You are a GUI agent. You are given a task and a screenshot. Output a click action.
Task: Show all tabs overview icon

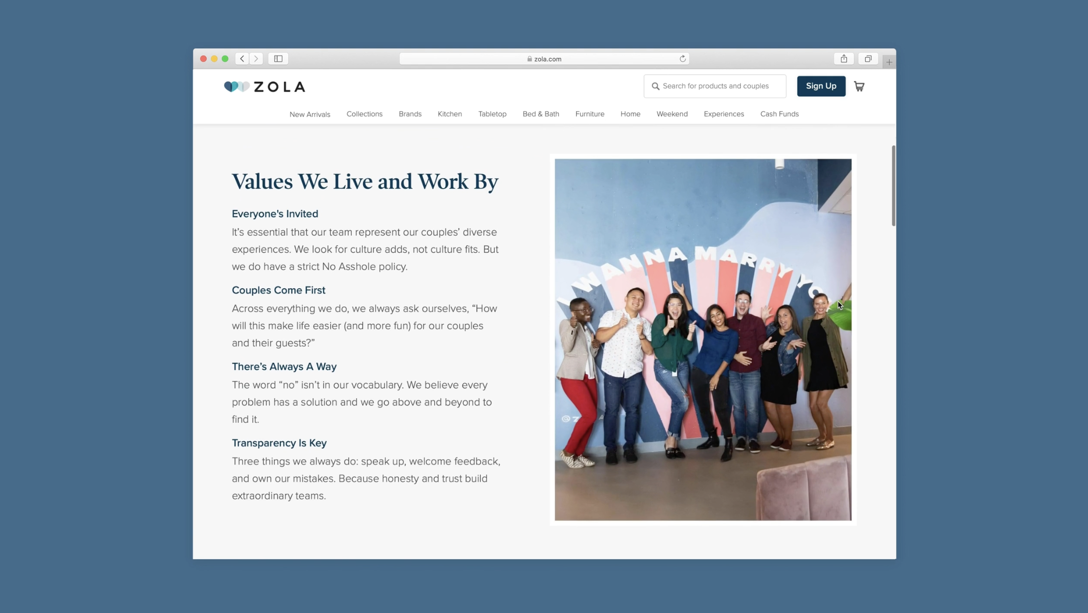point(867,59)
